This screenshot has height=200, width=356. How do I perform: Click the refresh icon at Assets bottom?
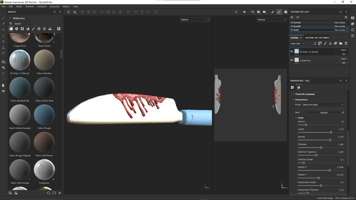tap(49, 193)
